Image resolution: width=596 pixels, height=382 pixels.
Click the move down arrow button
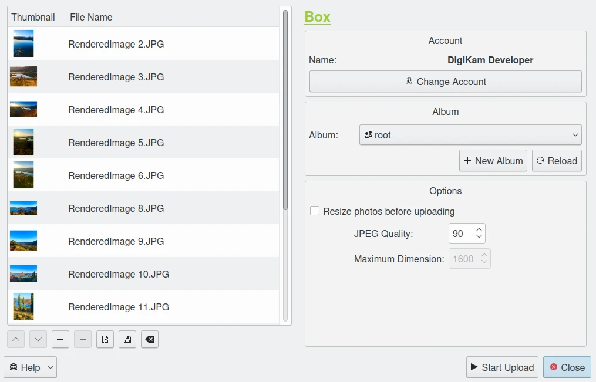pos(38,339)
